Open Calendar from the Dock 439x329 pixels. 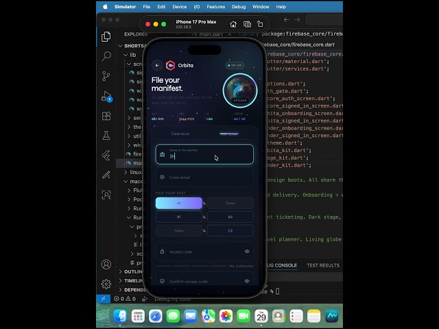(x=261, y=316)
